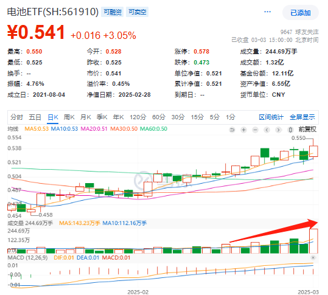
Task: Click the volume MA5:143.23万手 label
Action: click(80, 223)
